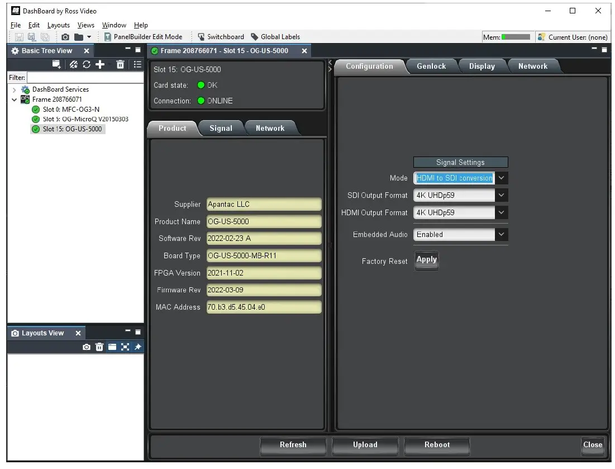Open the Configuration tab
The width and height of the screenshot is (615, 469).
point(369,67)
